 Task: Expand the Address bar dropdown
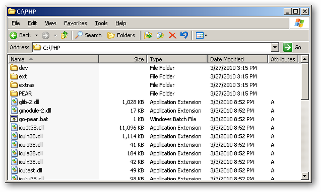[x=275, y=47]
